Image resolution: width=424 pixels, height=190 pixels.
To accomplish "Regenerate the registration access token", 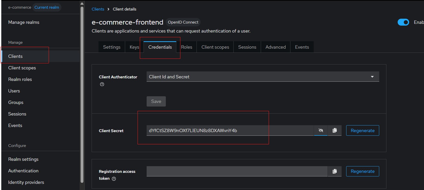I will pyautogui.click(x=362, y=171).
